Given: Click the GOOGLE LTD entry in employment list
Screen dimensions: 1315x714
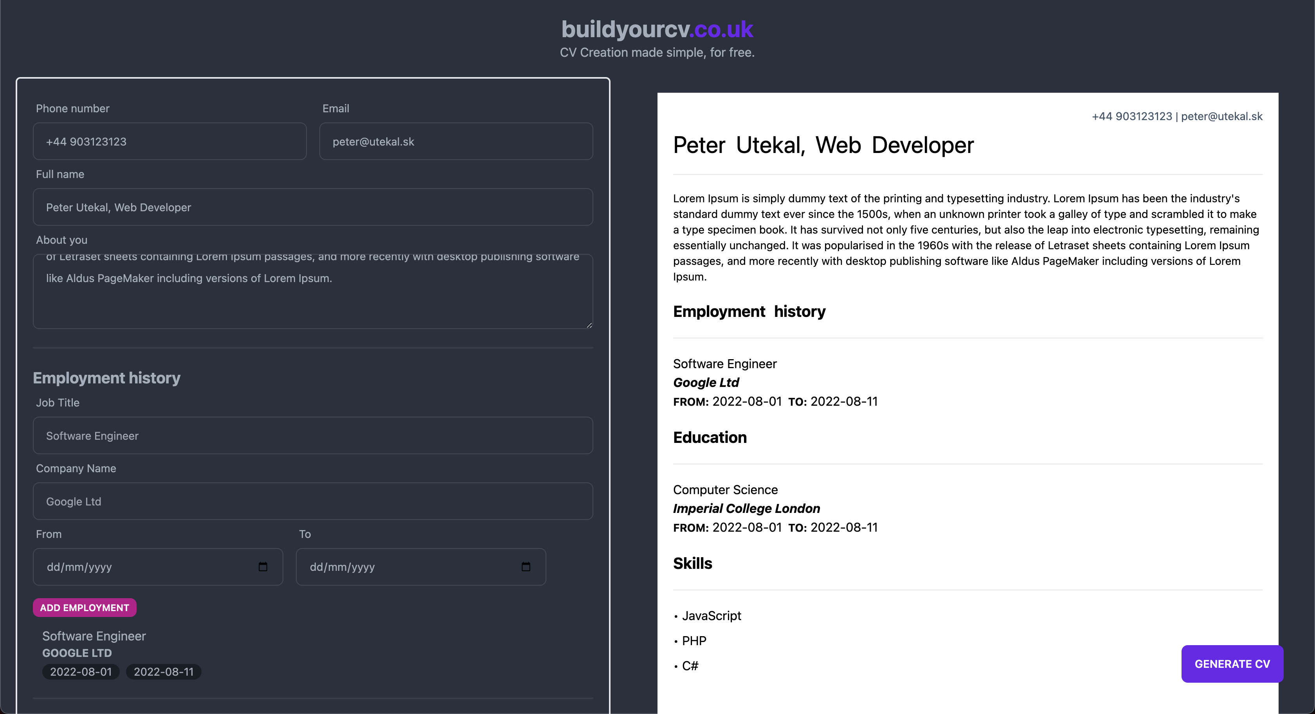Looking at the screenshot, I should tap(77, 653).
